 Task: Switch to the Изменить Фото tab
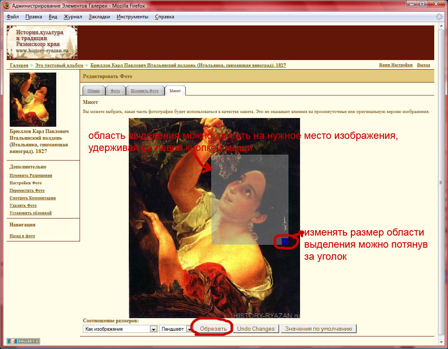pyautogui.click(x=145, y=90)
